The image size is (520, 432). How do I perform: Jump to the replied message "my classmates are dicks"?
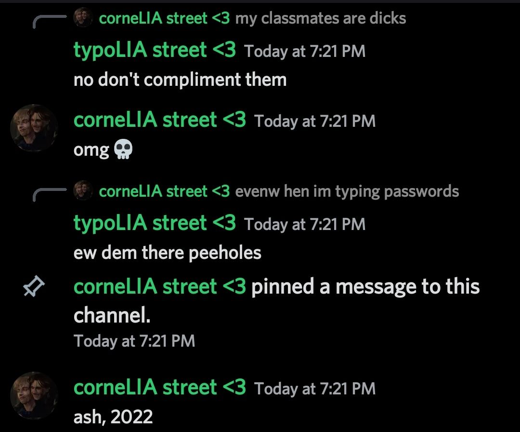[321, 18]
